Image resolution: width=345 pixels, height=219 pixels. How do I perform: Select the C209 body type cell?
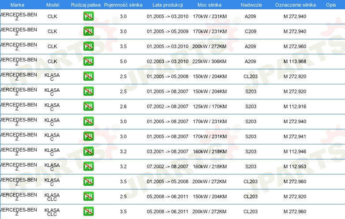(251, 31)
